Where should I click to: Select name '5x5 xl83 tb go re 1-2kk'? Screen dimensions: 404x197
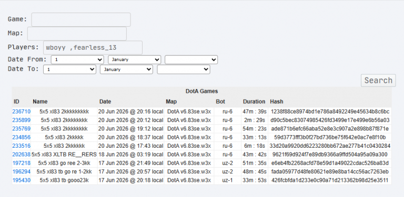64,172
